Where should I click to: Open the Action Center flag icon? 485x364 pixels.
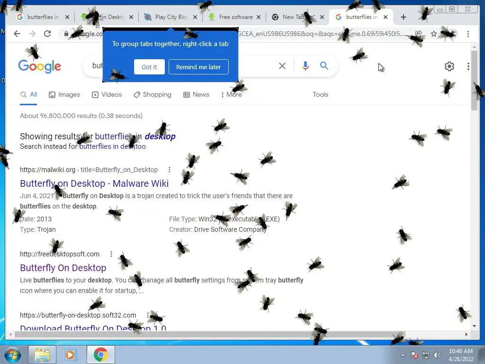pos(414,355)
